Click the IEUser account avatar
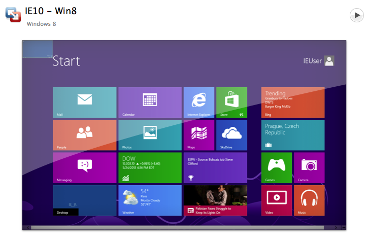367x239 pixels. pyautogui.click(x=329, y=61)
